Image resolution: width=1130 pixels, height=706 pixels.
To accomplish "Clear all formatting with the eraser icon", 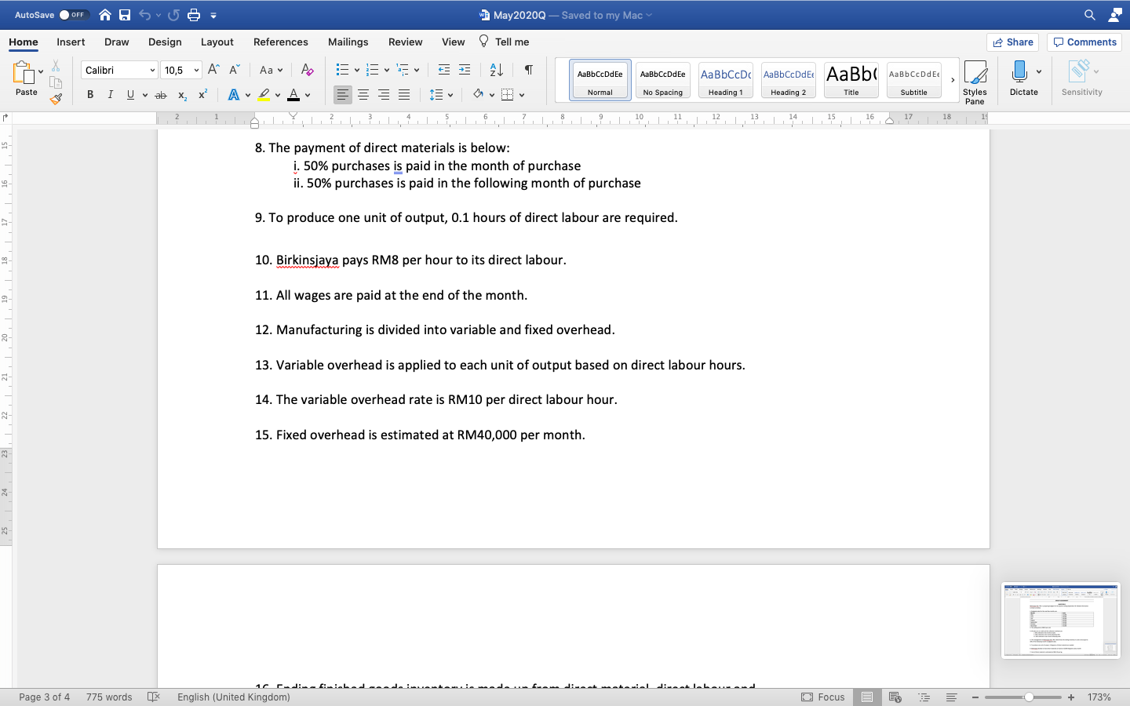I will coord(307,69).
